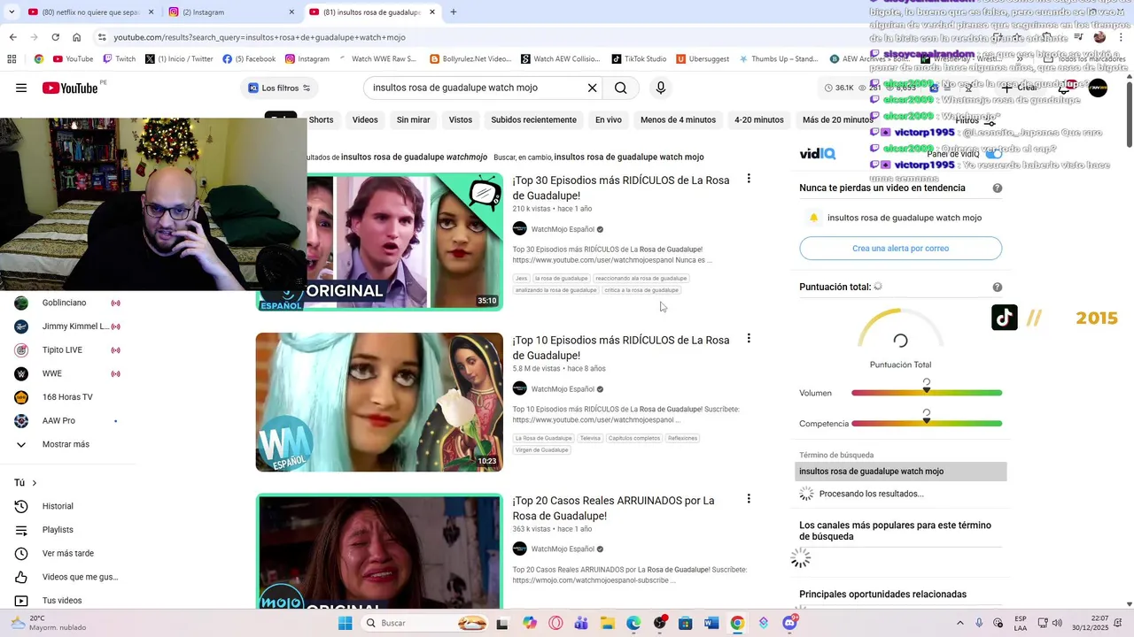Click into the YouTube search input field
The height and width of the screenshot is (637, 1134).
tap(474, 88)
